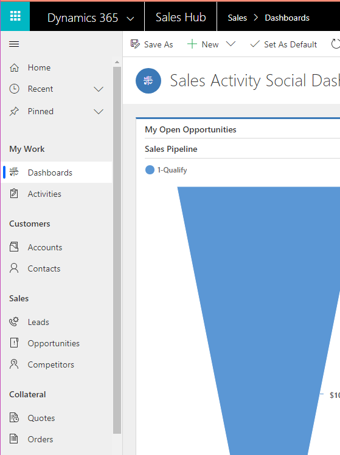Click the Accounts icon in sidebar

click(14, 247)
